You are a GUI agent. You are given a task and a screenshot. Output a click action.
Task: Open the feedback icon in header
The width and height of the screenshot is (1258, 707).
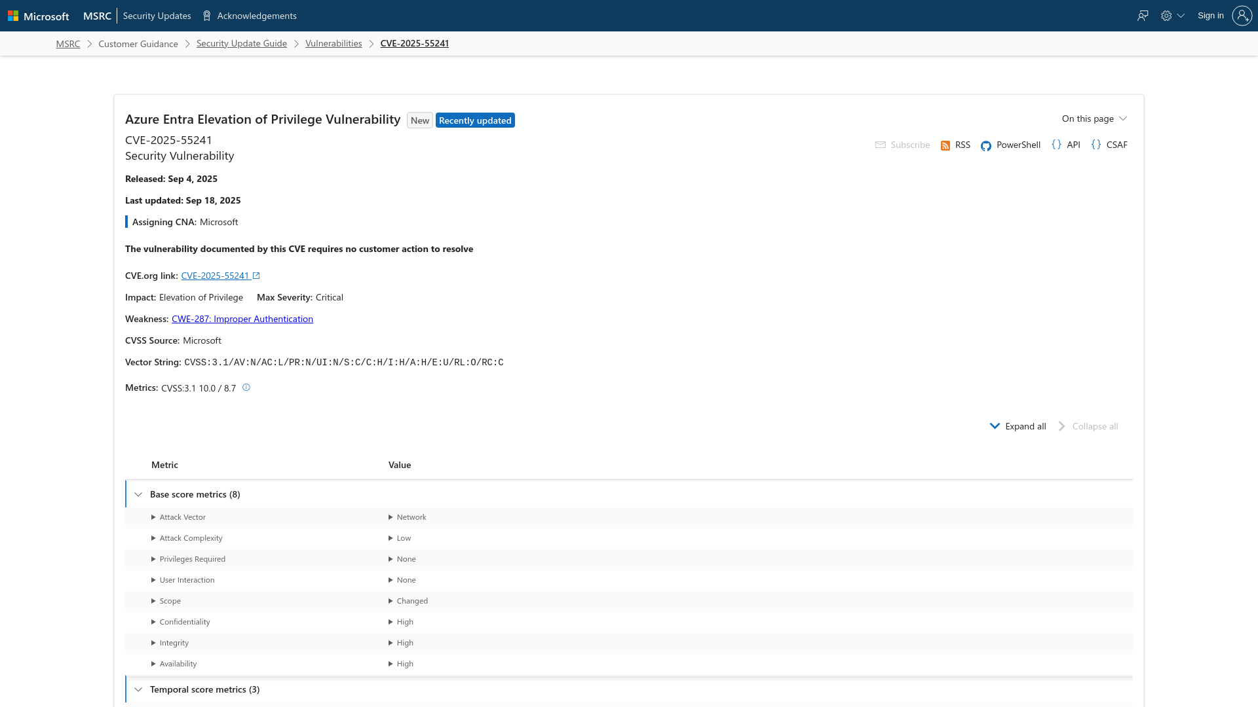pos(1143,16)
